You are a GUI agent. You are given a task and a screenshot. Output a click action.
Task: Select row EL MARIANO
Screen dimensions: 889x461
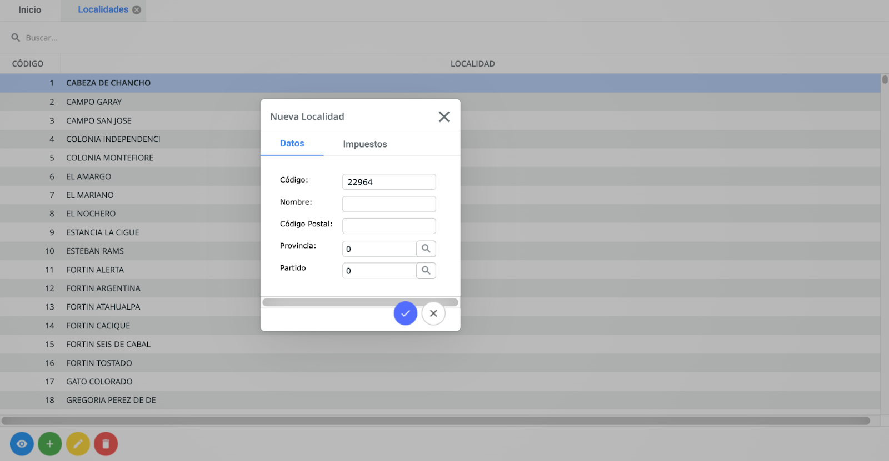coord(440,195)
